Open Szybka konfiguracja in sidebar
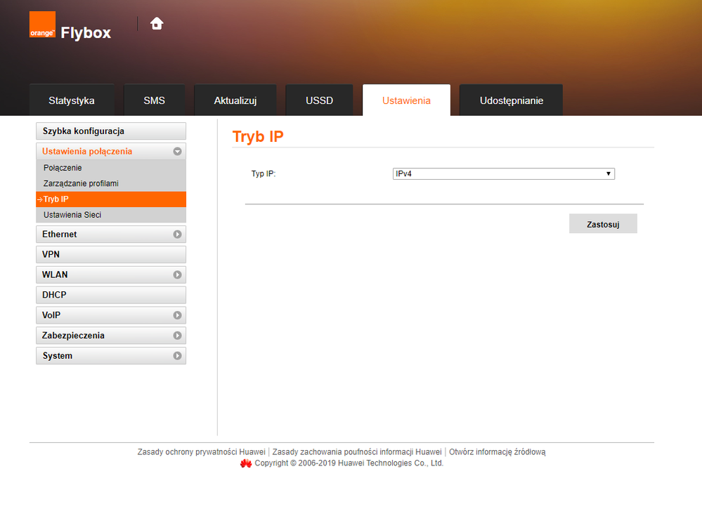This screenshot has height=509, width=702. coord(111,131)
